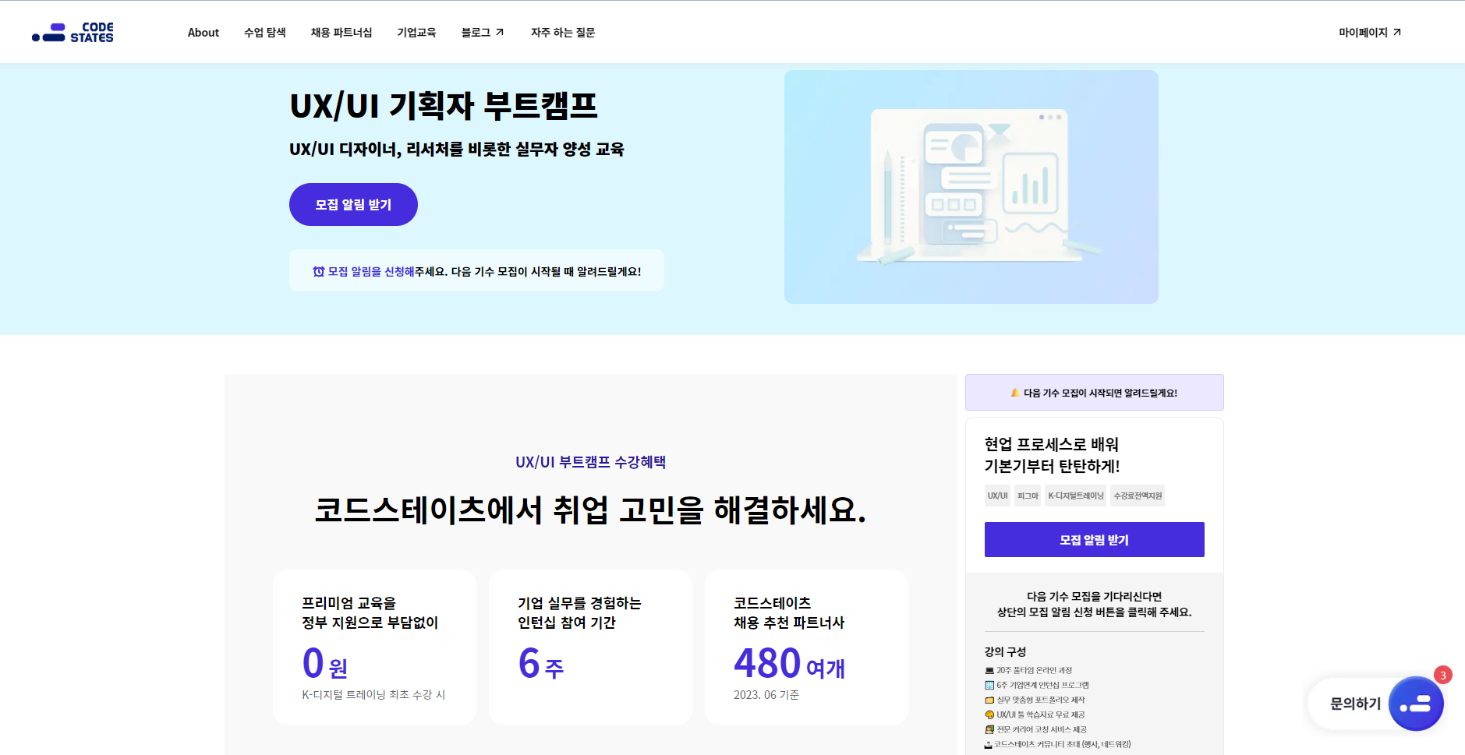Open 블로그 external link
The width and height of the screenshot is (1465, 755).
click(x=483, y=33)
